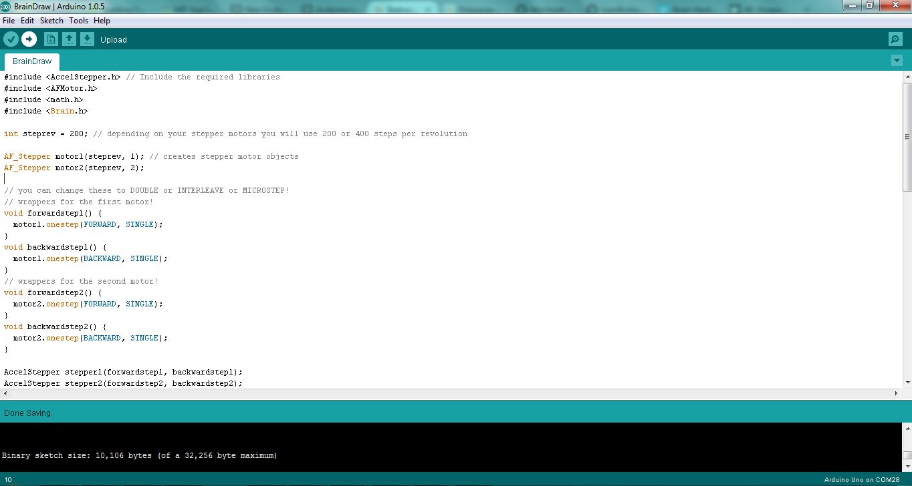This screenshot has width=912, height=486.
Task: Click the "Include the required libraries" comment
Action: (x=203, y=77)
